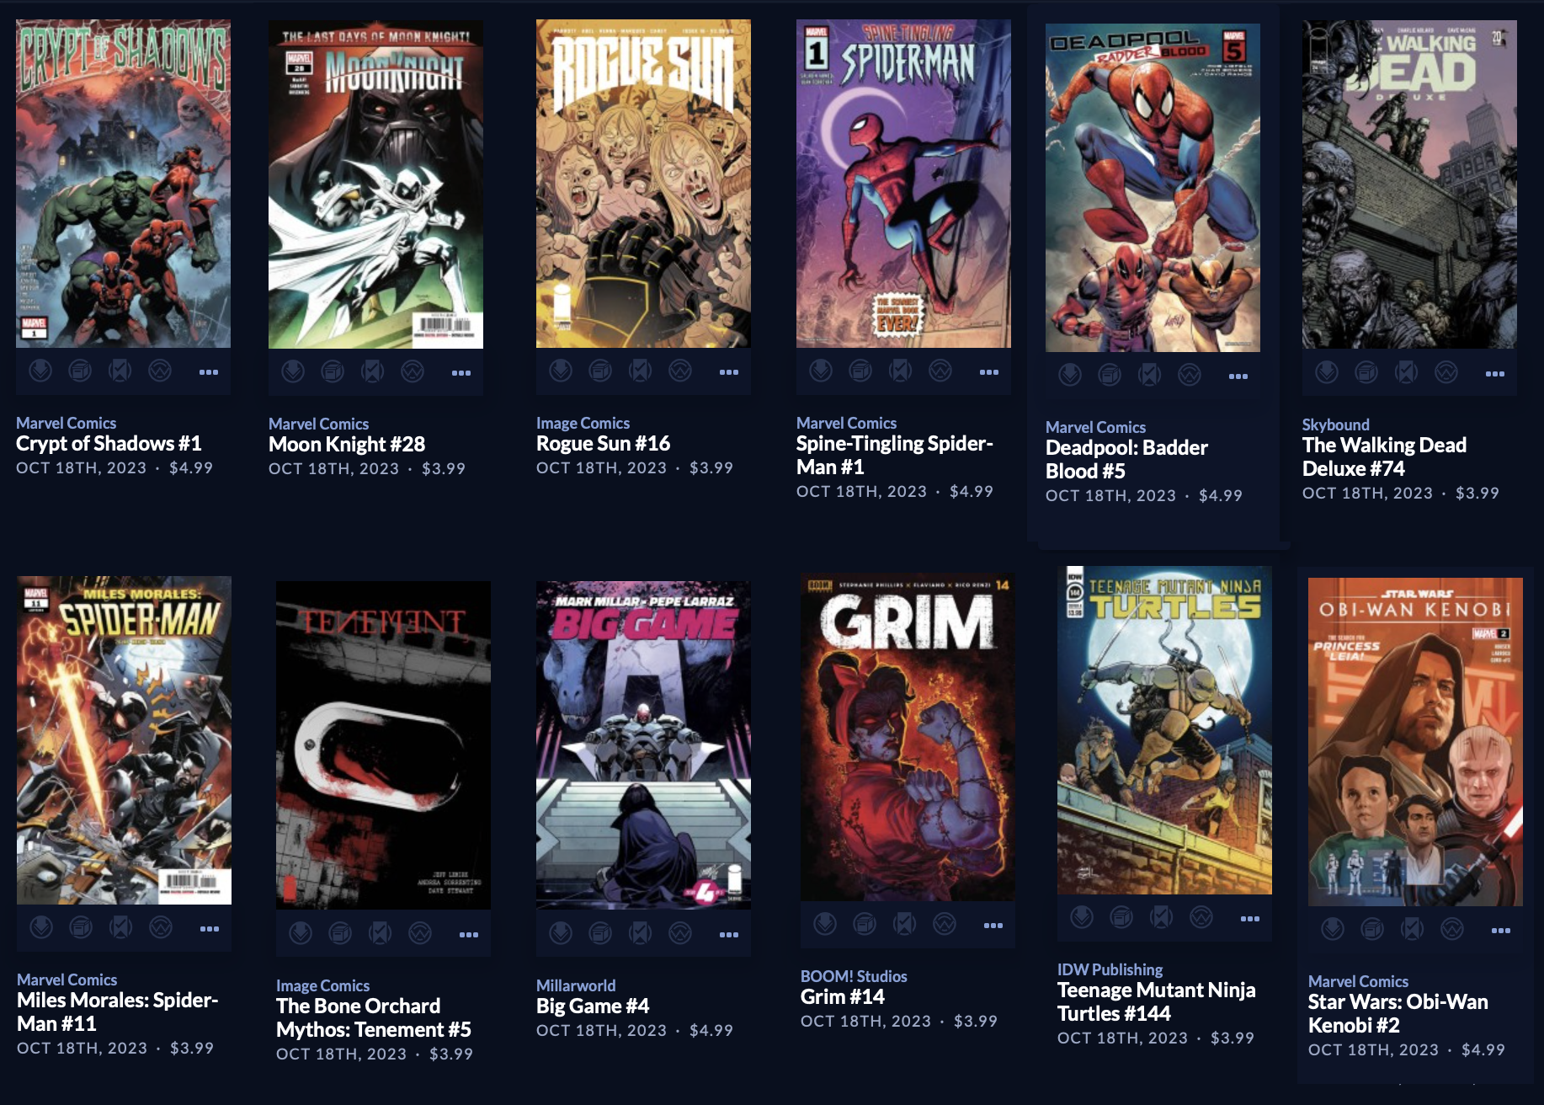Viewport: 1544px width, 1105px height.
Task: Open the Skybound publisher link
Action: click(1335, 424)
